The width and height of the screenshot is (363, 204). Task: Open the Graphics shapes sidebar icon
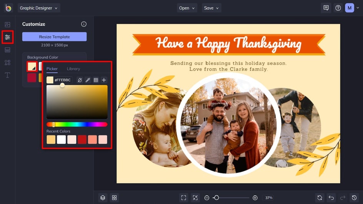point(7,63)
